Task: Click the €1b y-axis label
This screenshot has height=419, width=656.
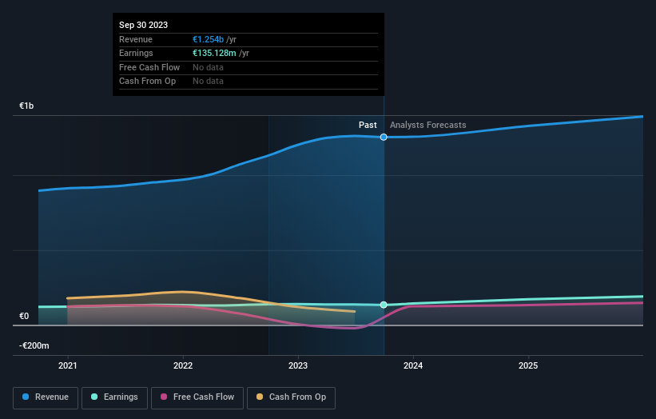Action: click(26, 106)
